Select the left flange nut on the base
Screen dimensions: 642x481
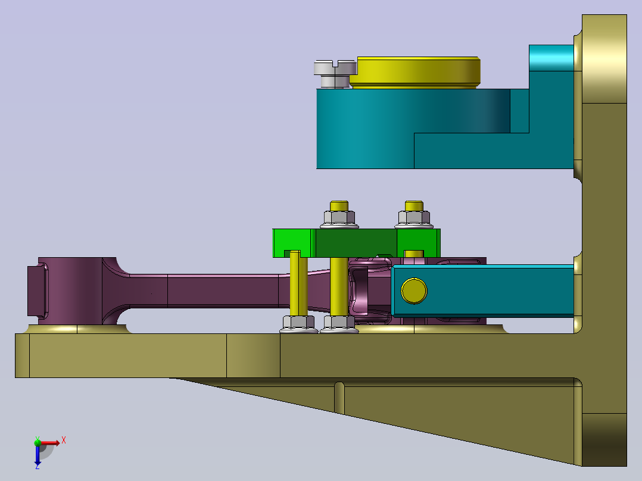[x=299, y=324]
